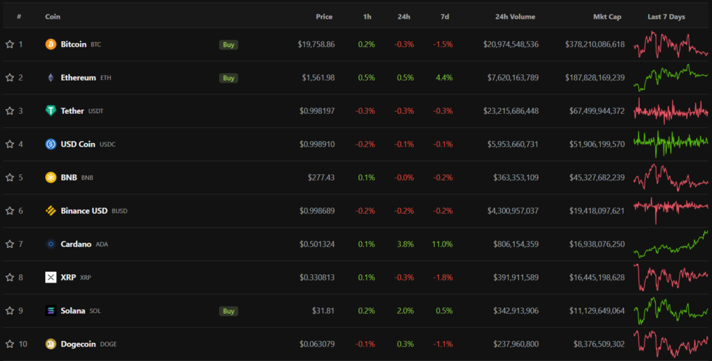Open Cardano's 7-day sparkline chart
Screen dimensions: 712x361
coord(670,244)
